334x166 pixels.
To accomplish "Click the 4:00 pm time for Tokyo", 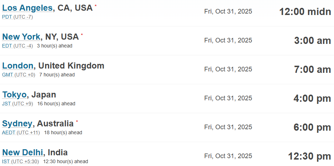I will [x=312, y=98].
